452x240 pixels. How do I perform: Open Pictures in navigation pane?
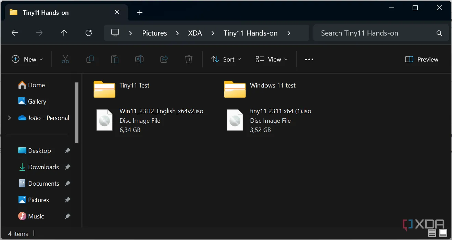[34, 200]
